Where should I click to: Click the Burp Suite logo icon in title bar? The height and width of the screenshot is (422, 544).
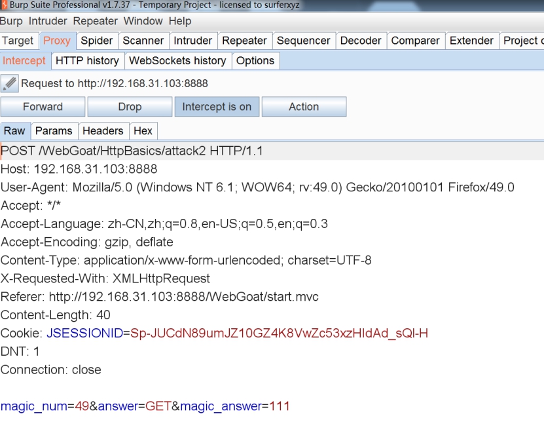point(4,5)
